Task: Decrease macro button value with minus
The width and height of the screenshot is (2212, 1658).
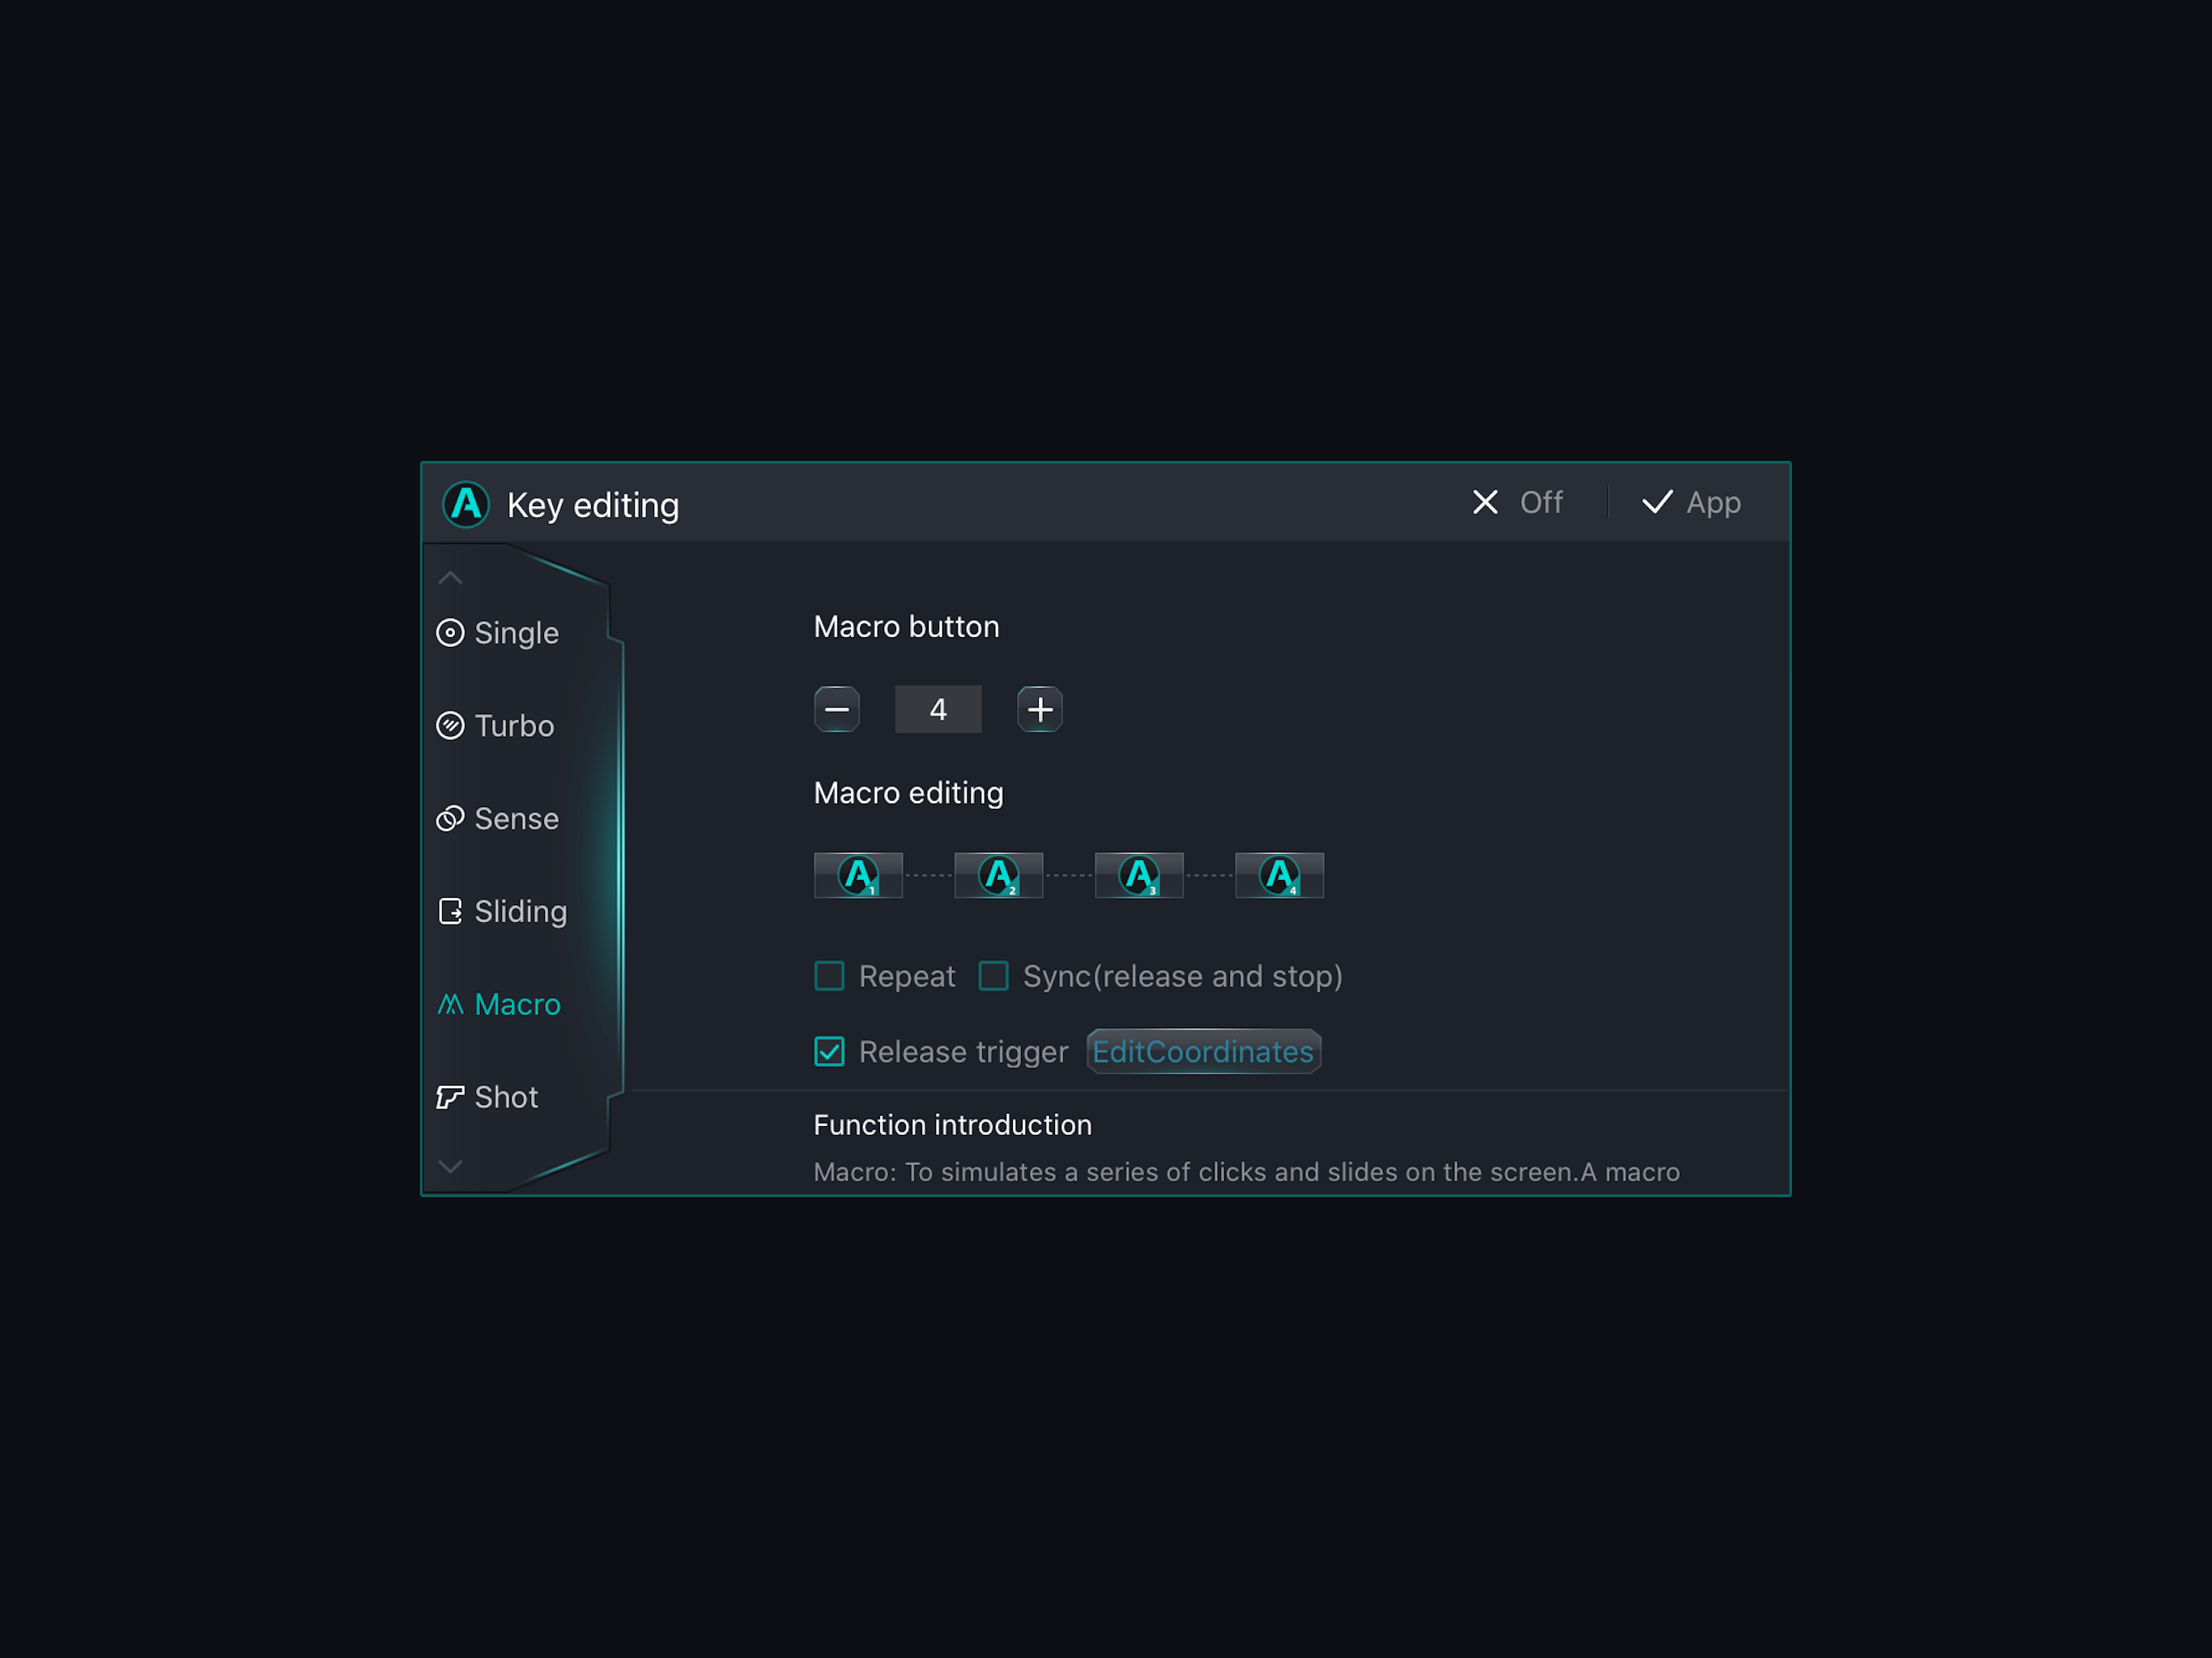Action: pos(837,709)
